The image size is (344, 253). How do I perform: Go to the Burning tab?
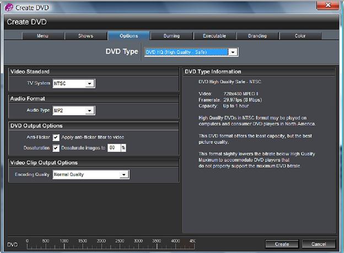tap(171, 36)
